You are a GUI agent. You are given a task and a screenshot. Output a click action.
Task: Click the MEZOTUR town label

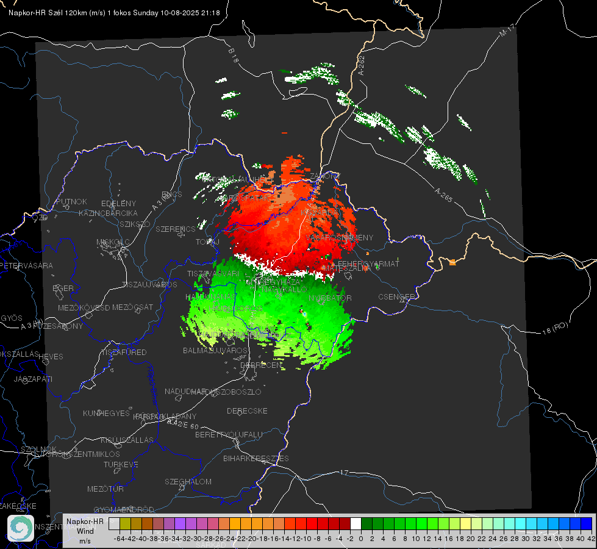pyautogui.click(x=105, y=489)
